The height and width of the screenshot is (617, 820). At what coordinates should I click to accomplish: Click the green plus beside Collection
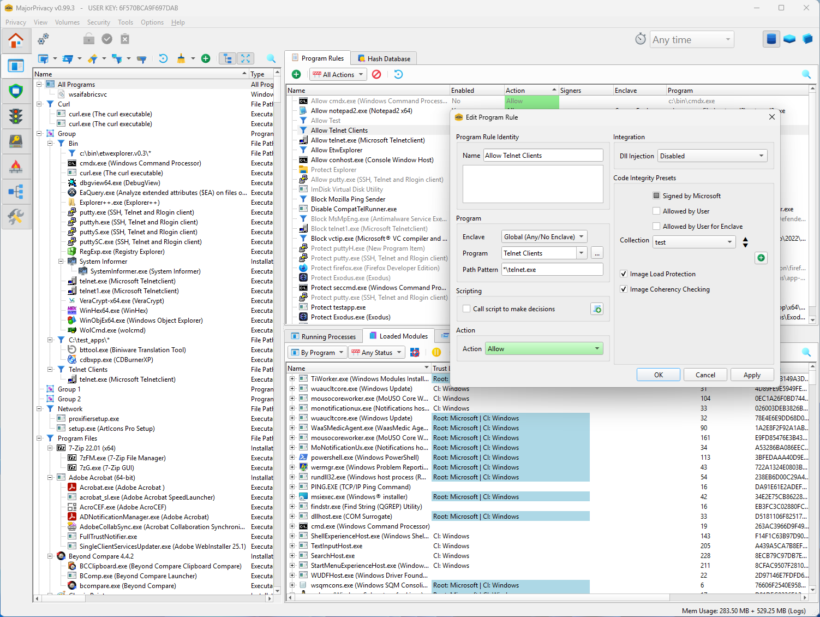(761, 258)
